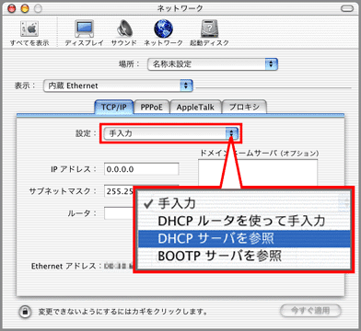This screenshot has width=361, height=331.
Task: Open the 設定 dropdown showing 手入力
Action: coord(170,133)
